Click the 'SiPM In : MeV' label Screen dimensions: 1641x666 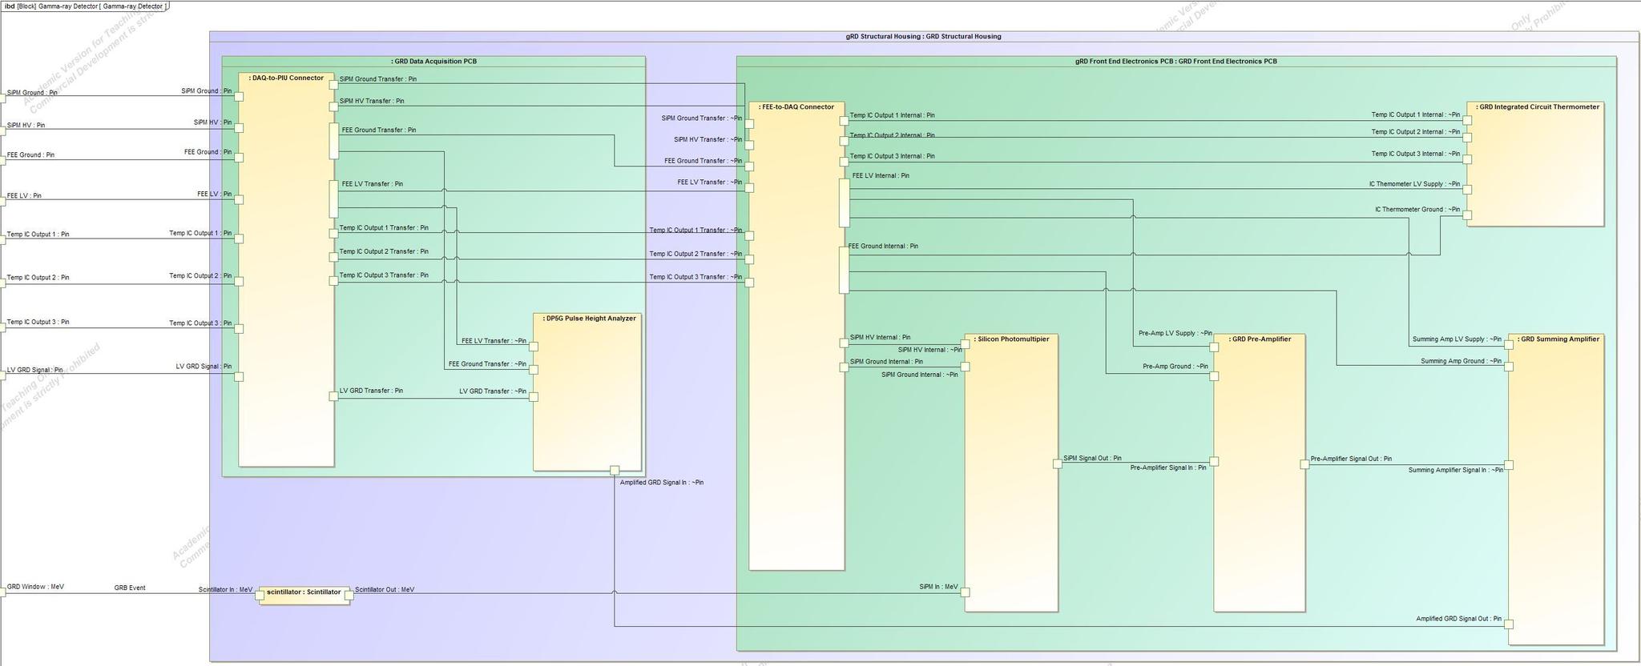[x=938, y=587]
